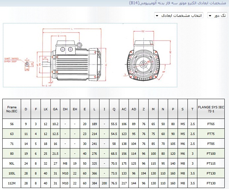The width and height of the screenshot is (229, 189).
Task: Click Q value '54.5'
Action: [x=114, y=134]
